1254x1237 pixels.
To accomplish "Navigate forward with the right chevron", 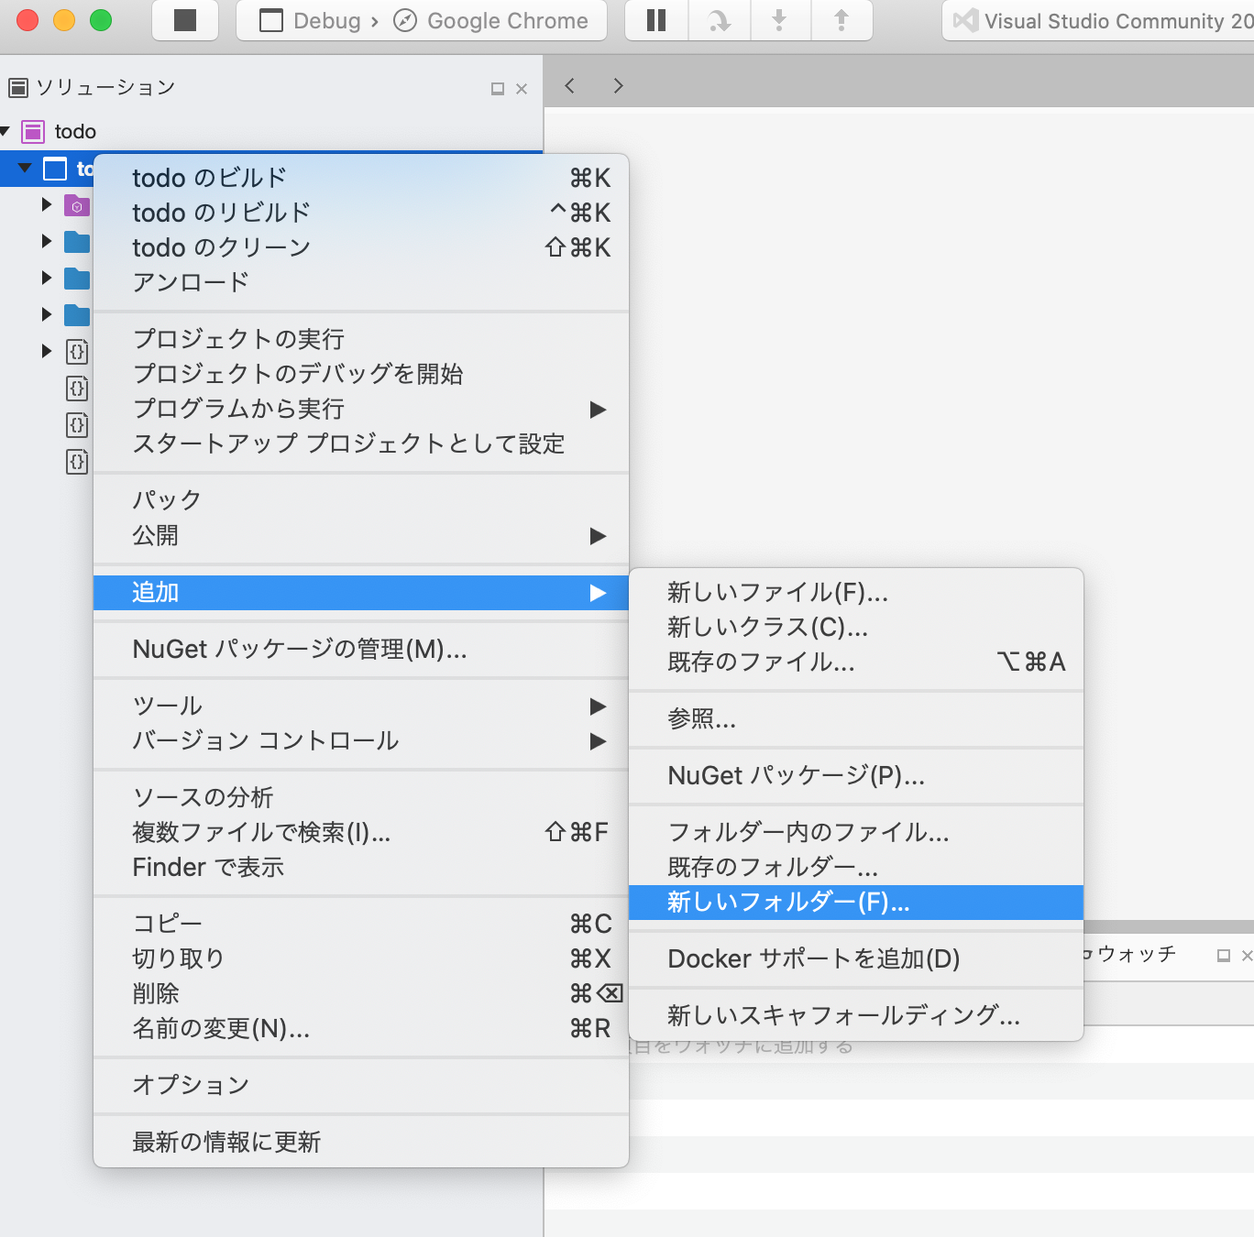I will 618,85.
